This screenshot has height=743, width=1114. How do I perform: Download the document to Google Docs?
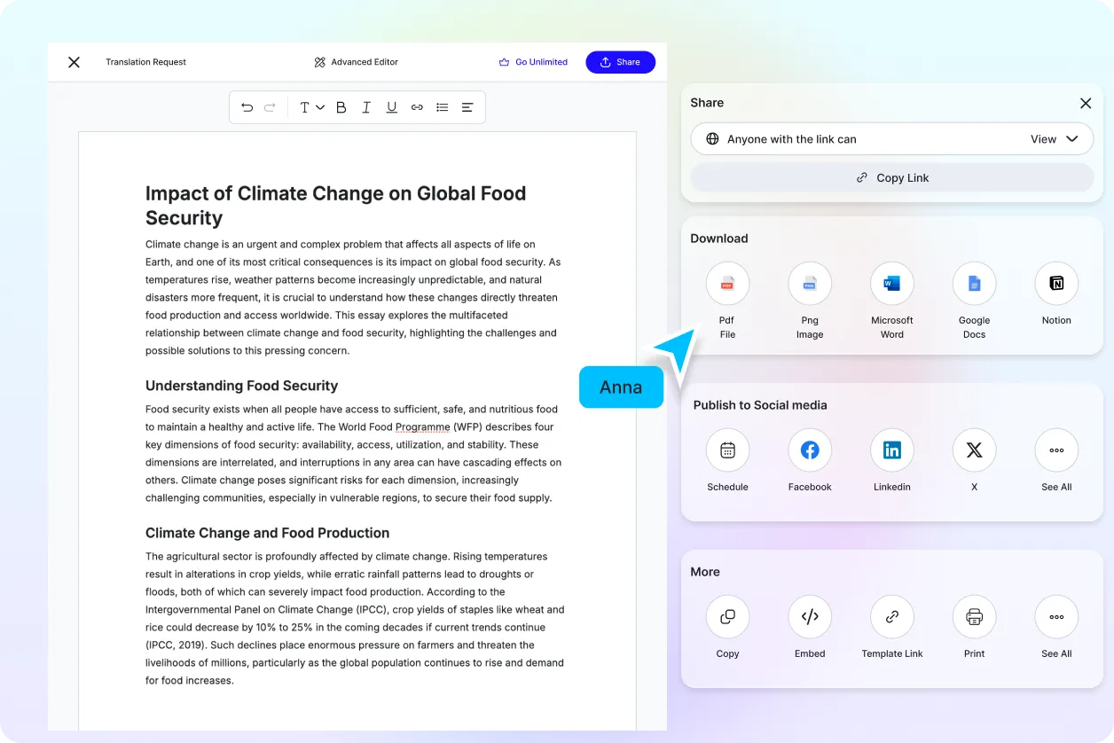[974, 283]
